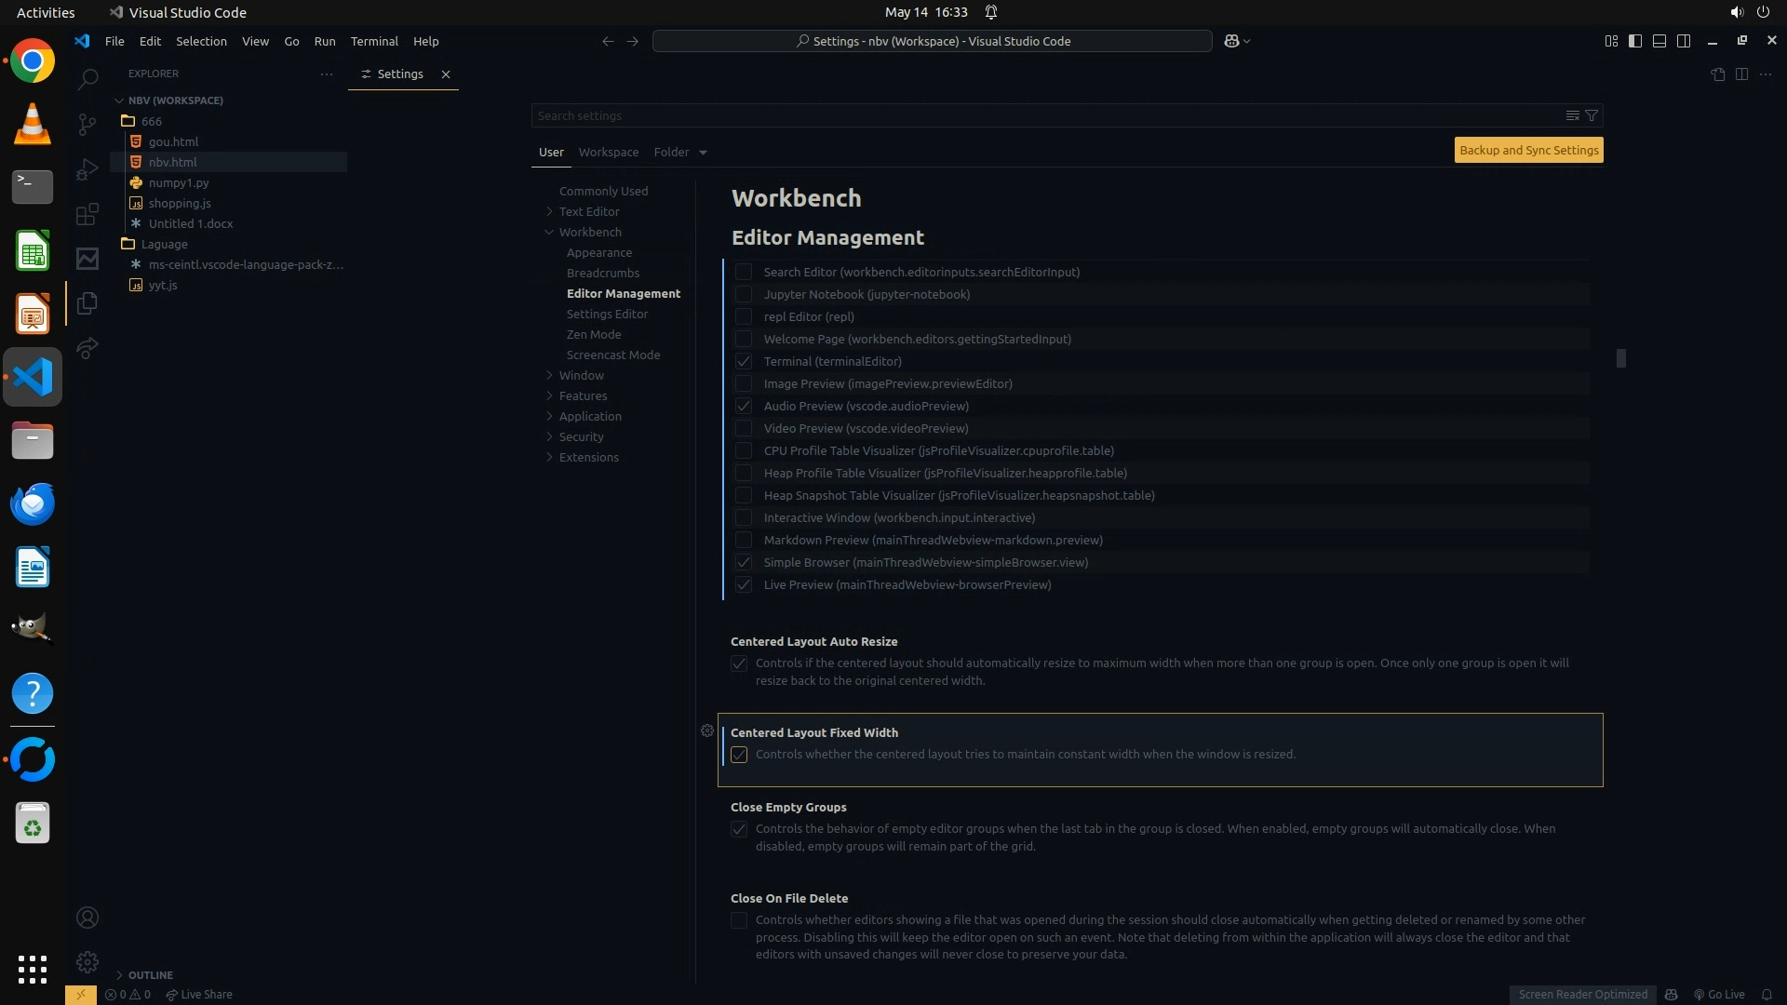Check the Video Preview editor checkbox
This screenshot has width=1787, height=1005.
744,428
